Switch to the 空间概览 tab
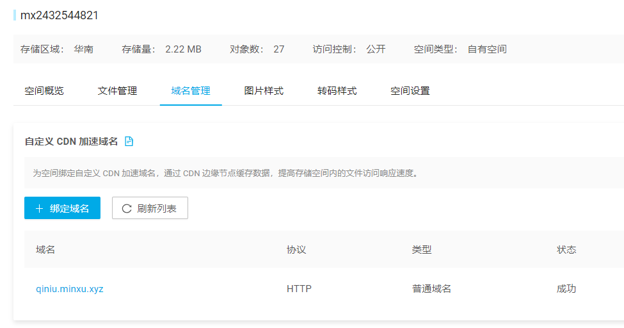 tap(44, 91)
